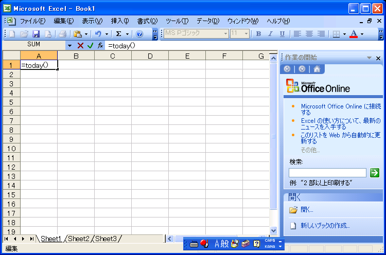Viewport: 386px width, 255px height.
Task: Open the font name combo box
Action: [x=196, y=33]
